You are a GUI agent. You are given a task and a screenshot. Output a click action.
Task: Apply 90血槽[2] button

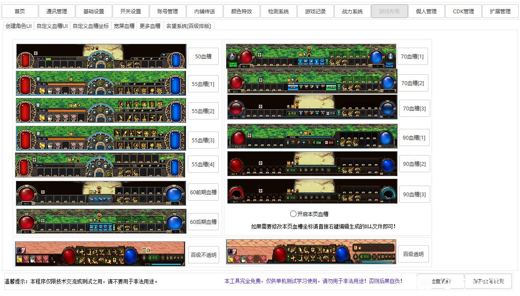(x=415, y=164)
